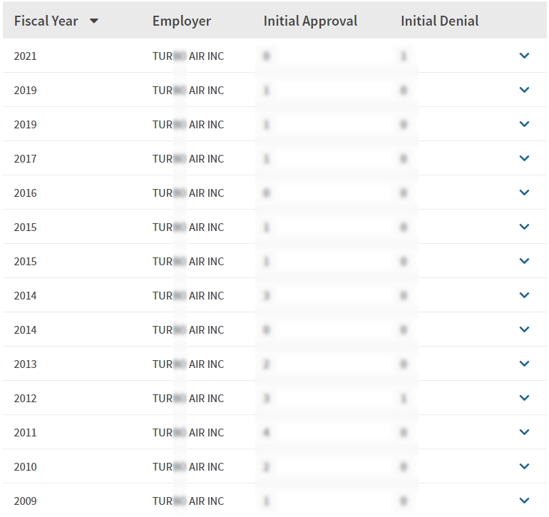Open the chevron for fiscal year 2011
549x517 pixels.
pos(524,432)
